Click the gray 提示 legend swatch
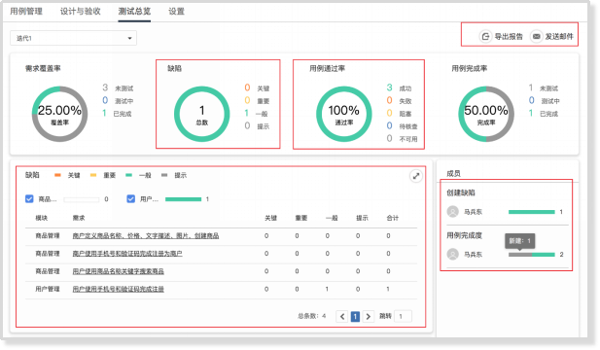600x350 pixels. click(x=164, y=175)
